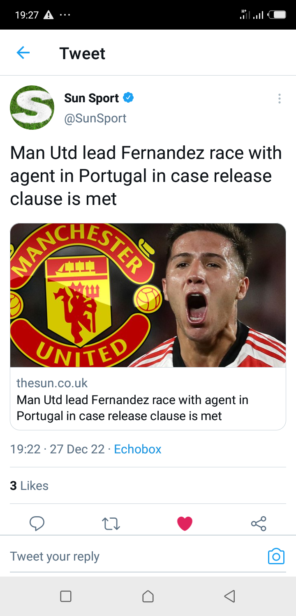The image size is (296, 616).
Task: Tap the back arrow icon
Action: [x=23, y=53]
